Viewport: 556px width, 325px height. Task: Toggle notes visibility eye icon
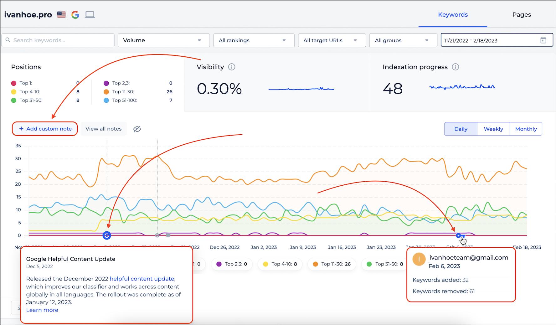(137, 129)
